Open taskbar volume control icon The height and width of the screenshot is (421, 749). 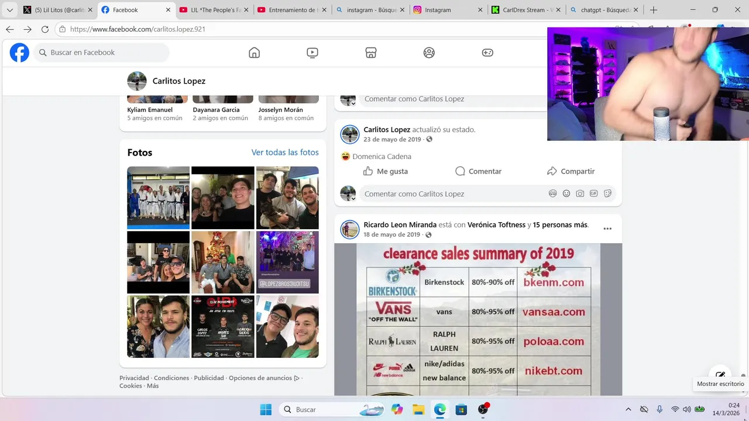click(687, 409)
